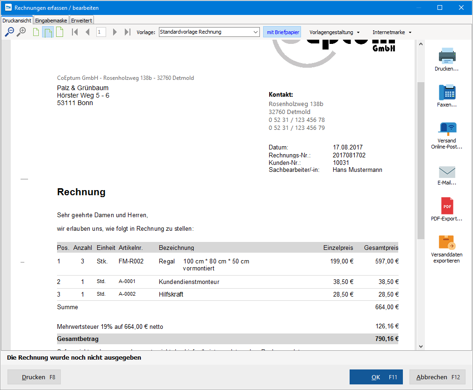The image size is (473, 390).
Task: Click Versanddaten exportieren package icon
Action: (x=447, y=242)
